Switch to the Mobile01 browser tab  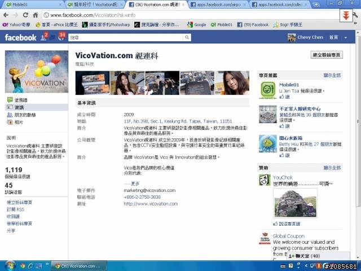click(32, 5)
